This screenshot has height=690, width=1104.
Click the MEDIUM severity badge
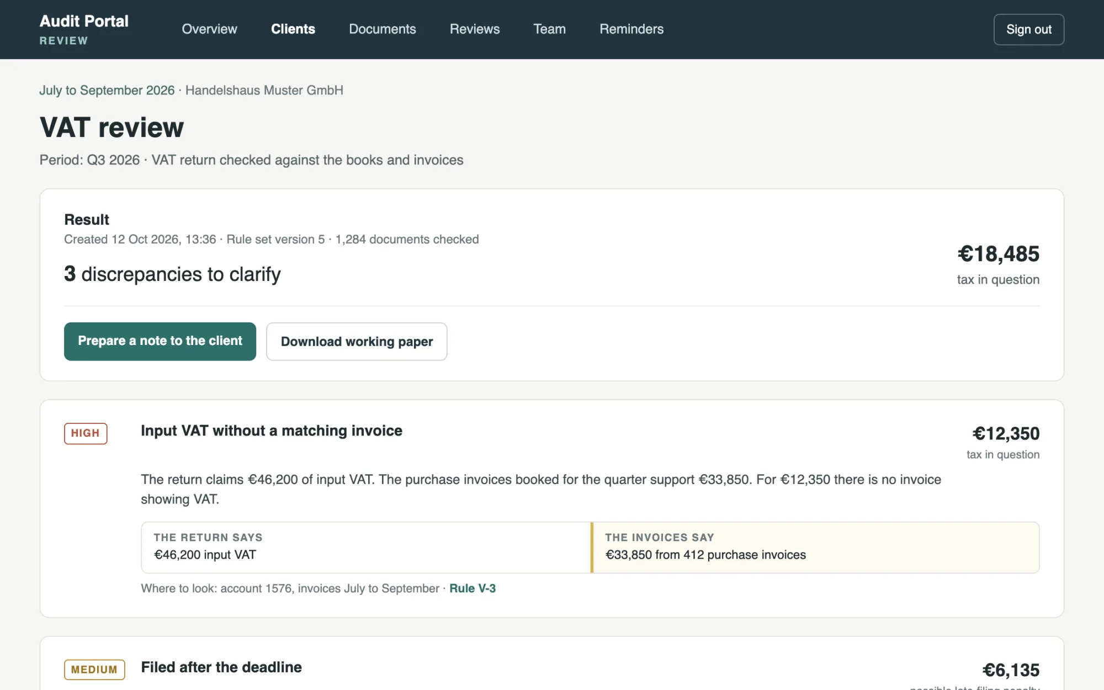[94, 670]
